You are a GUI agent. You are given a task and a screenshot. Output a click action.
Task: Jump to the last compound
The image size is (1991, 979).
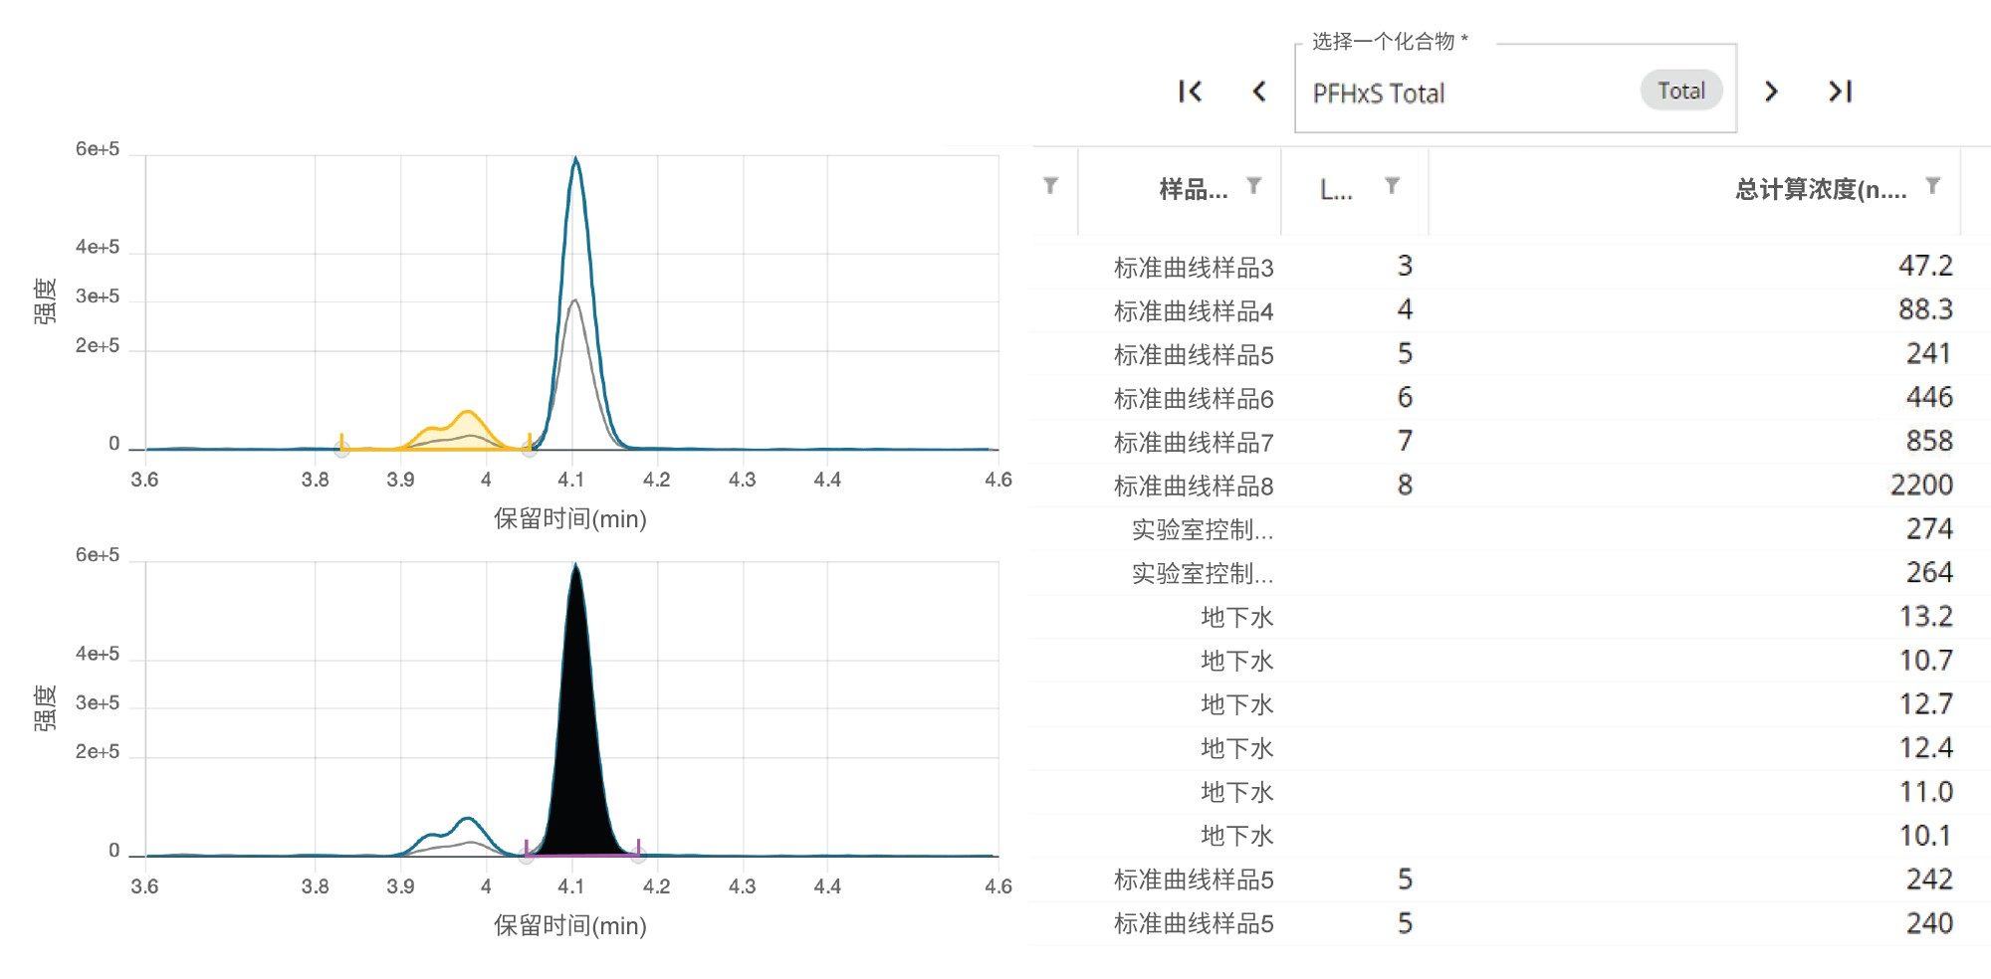pyautogui.click(x=1840, y=92)
